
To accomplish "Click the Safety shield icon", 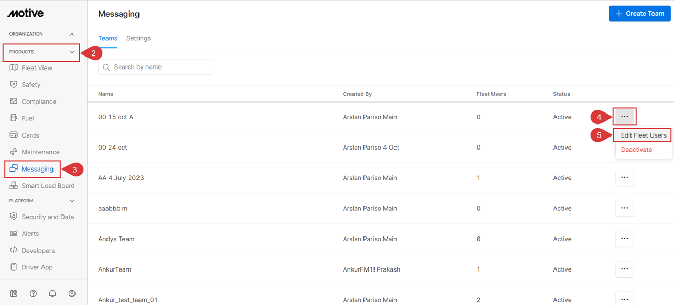I will tap(14, 84).
